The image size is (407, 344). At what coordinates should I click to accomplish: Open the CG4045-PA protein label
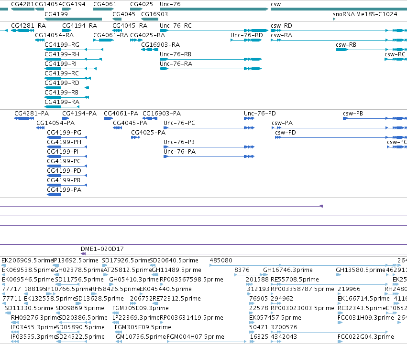click(130, 123)
